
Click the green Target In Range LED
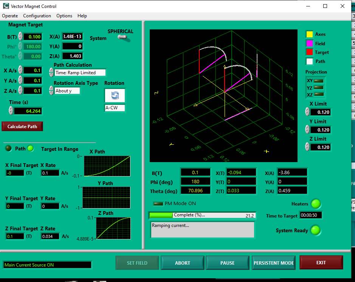pyautogui.click(x=30, y=148)
